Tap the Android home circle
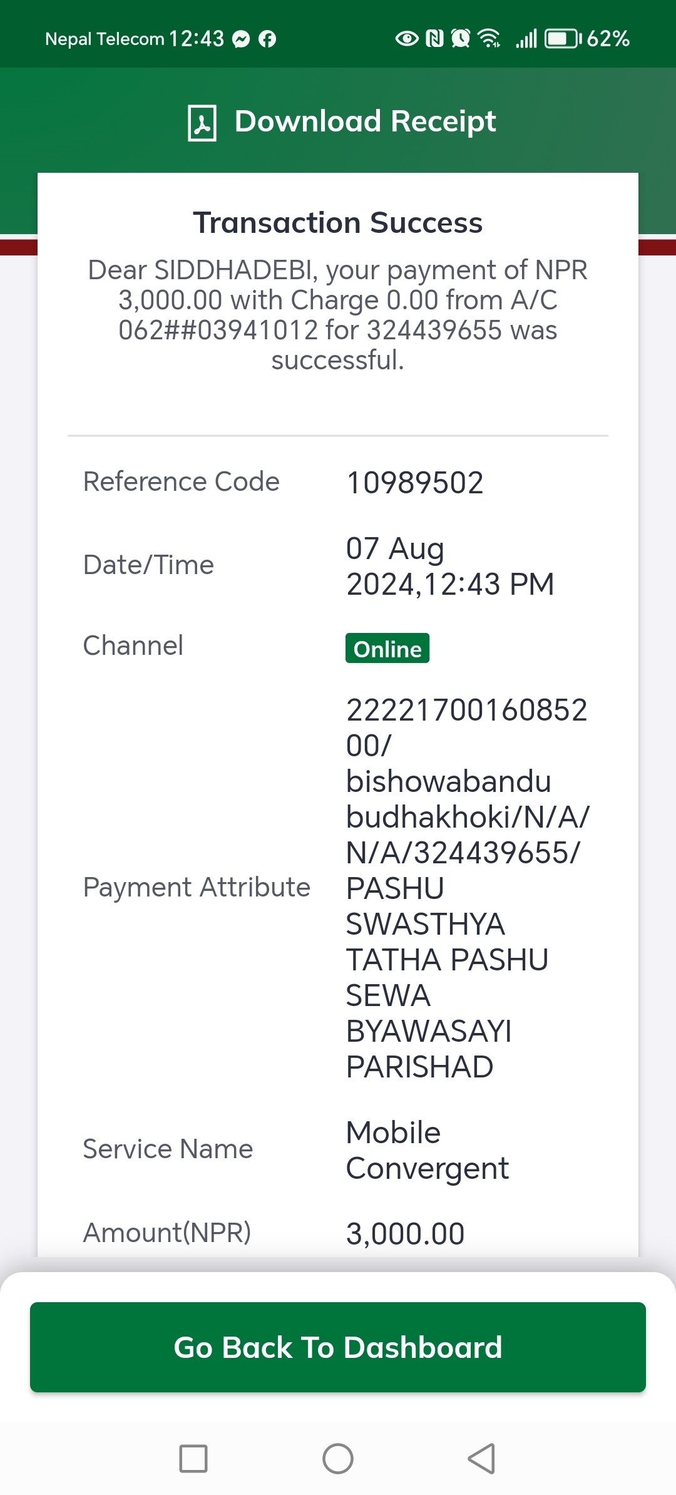676x1495 pixels. click(x=338, y=1459)
